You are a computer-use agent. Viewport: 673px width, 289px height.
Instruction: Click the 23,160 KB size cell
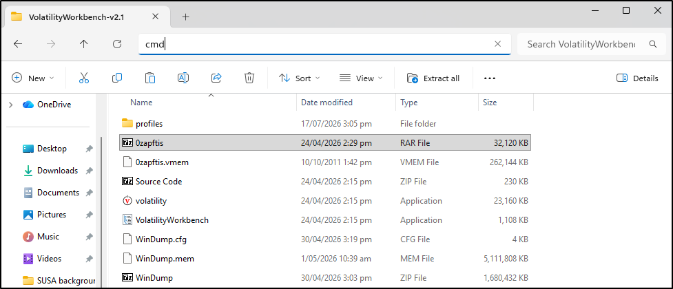510,201
